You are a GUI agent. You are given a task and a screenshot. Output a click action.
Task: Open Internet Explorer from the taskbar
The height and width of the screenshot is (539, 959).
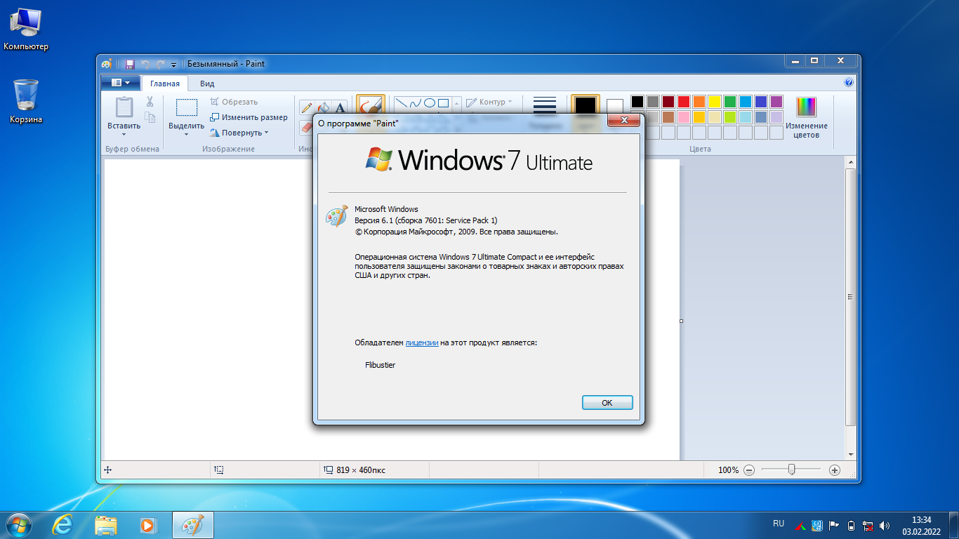pos(63,524)
